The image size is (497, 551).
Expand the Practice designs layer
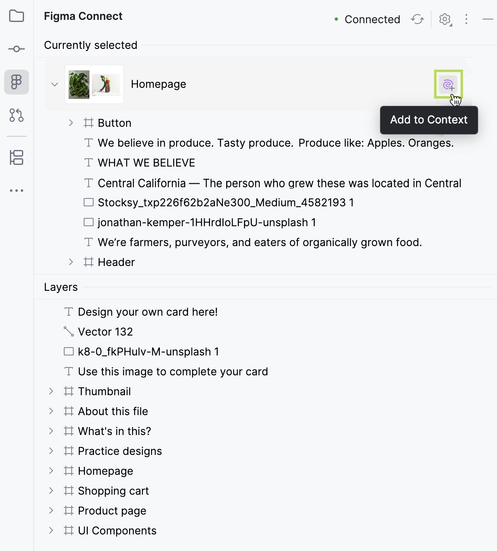pos(51,451)
